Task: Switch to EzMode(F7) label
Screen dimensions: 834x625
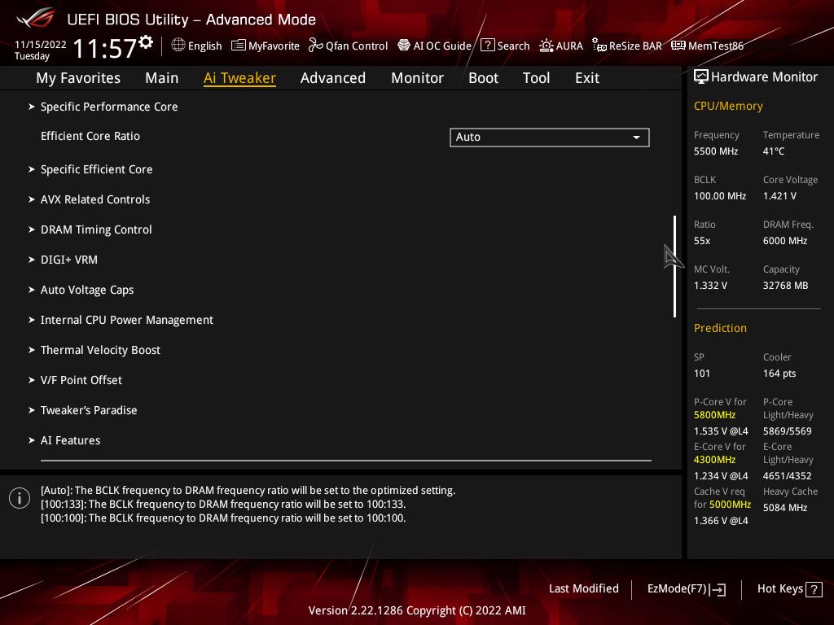Action: pos(677,589)
